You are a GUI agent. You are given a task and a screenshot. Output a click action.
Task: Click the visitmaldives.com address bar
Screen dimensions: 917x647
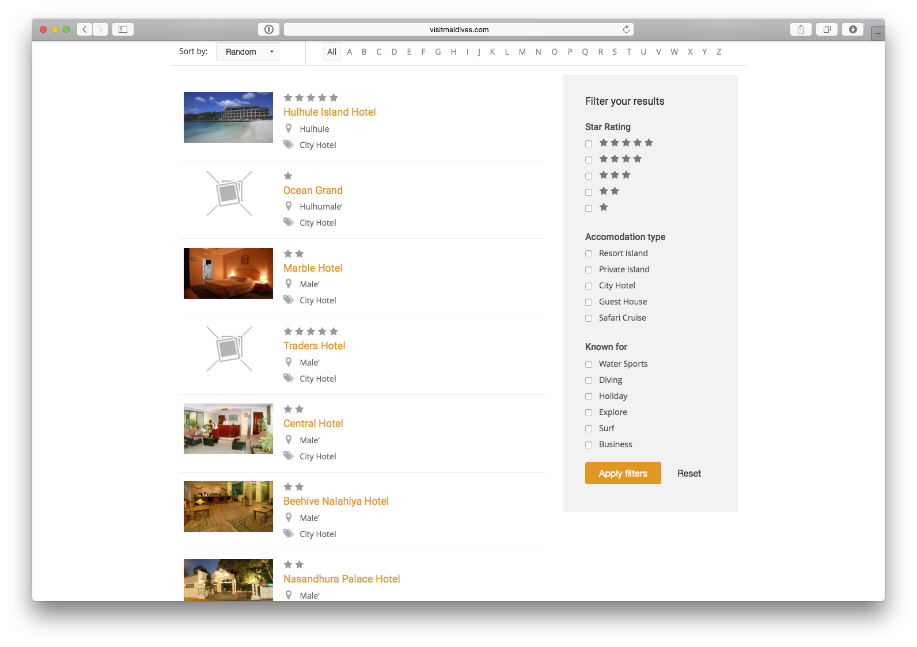tap(458, 29)
